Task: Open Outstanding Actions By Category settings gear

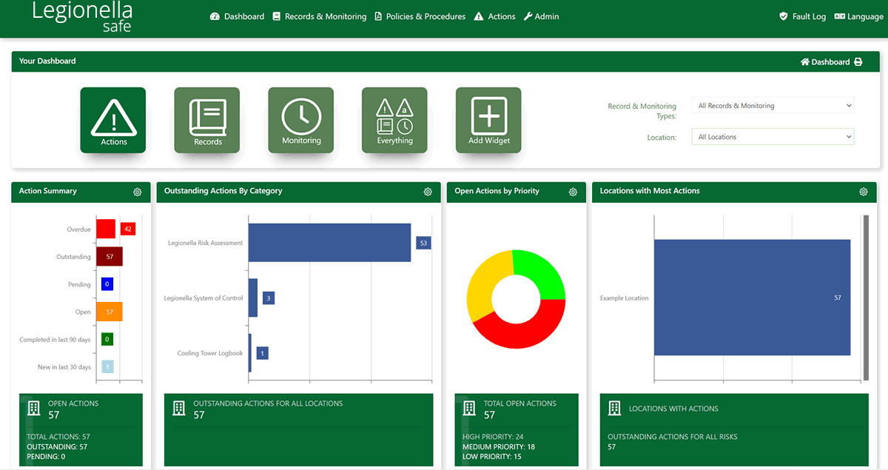Action: [x=428, y=192]
